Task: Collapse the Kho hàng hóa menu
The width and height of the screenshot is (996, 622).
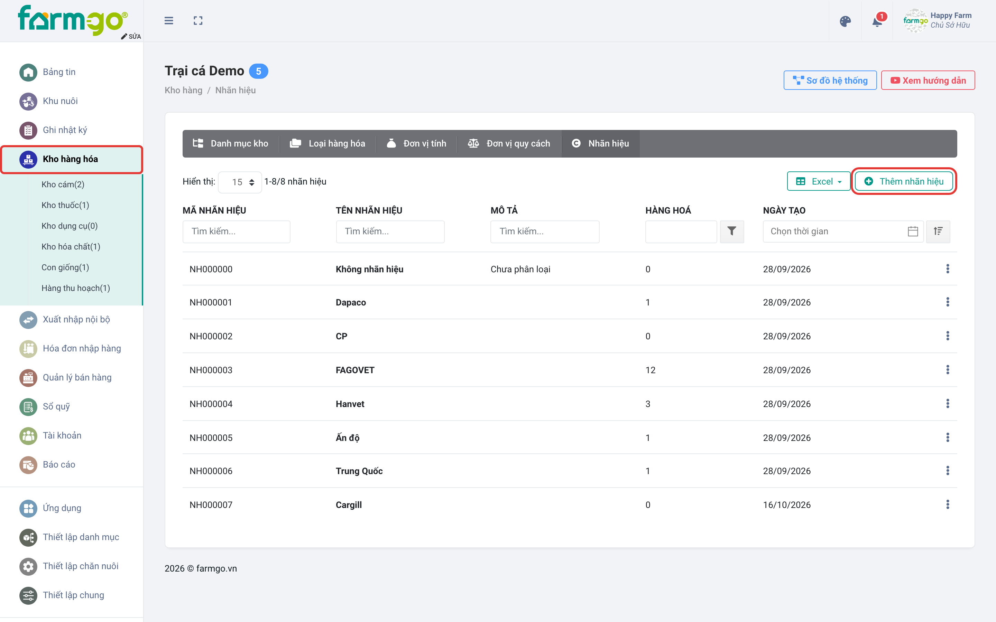Action: click(x=72, y=159)
